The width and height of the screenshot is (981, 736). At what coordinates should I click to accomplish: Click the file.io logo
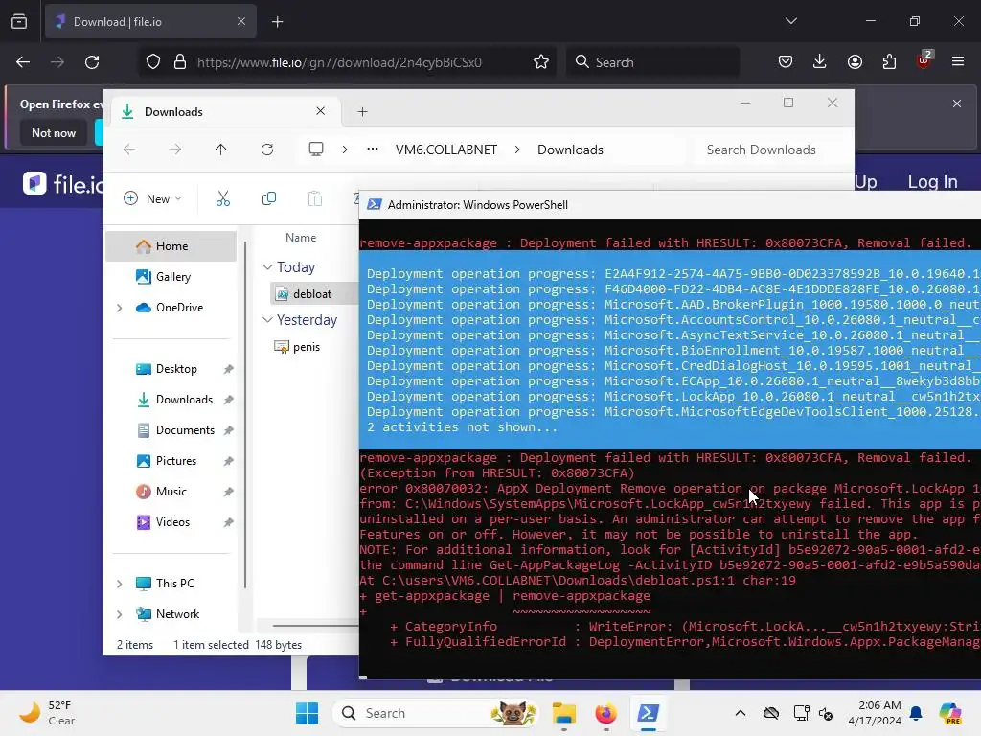[62, 183]
